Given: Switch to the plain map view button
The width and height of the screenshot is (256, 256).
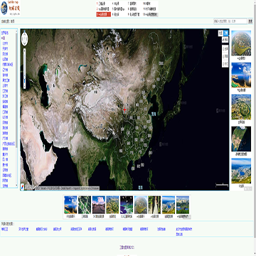Looking at the screenshot, I should tap(220, 33).
